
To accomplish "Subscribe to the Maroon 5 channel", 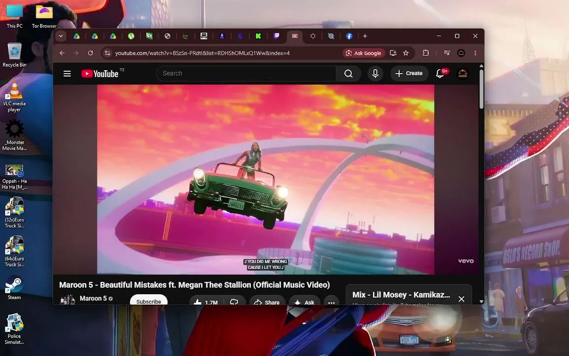I will [x=148, y=300].
